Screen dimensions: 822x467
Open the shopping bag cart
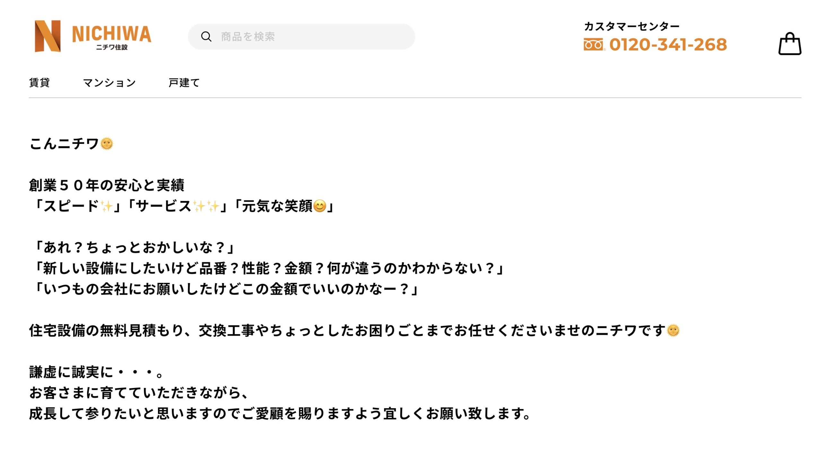coord(790,44)
